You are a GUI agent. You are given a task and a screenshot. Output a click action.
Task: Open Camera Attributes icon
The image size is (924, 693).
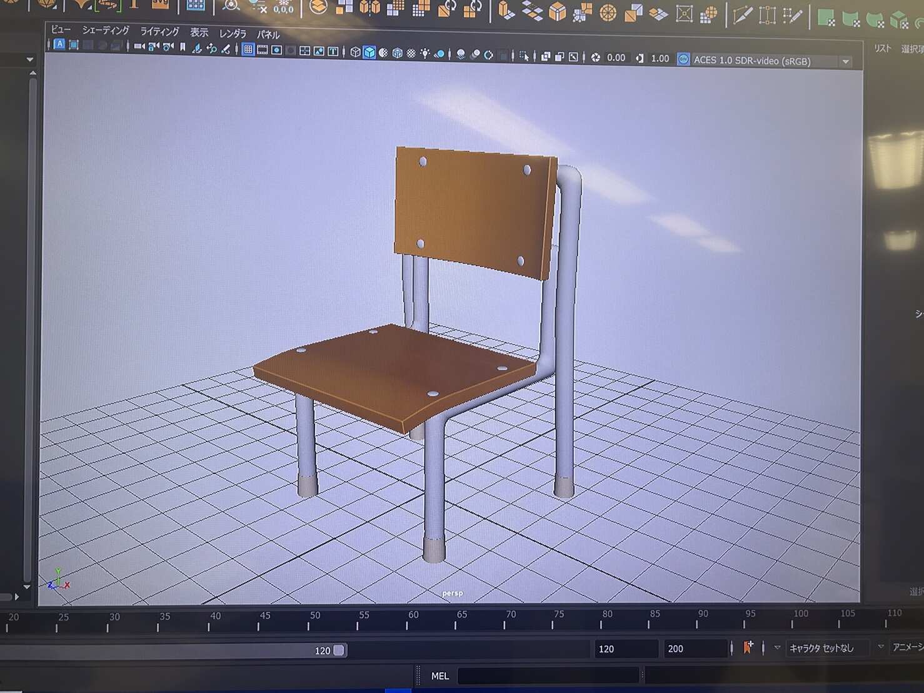[x=168, y=47]
